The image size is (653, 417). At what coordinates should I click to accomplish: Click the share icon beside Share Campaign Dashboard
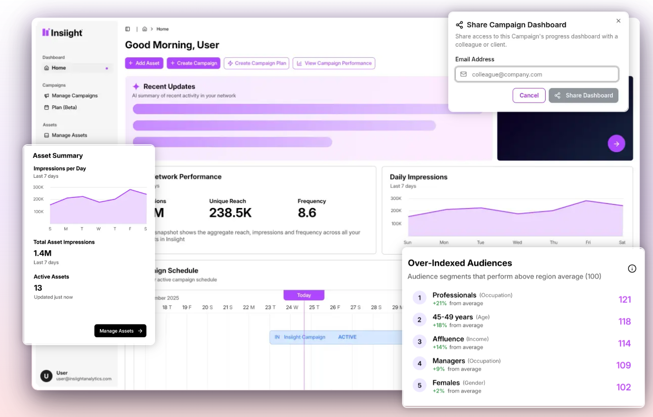click(x=460, y=25)
